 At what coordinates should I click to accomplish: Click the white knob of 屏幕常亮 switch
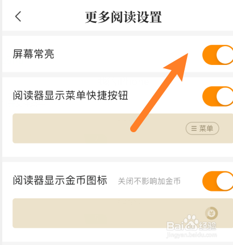click(x=225, y=55)
